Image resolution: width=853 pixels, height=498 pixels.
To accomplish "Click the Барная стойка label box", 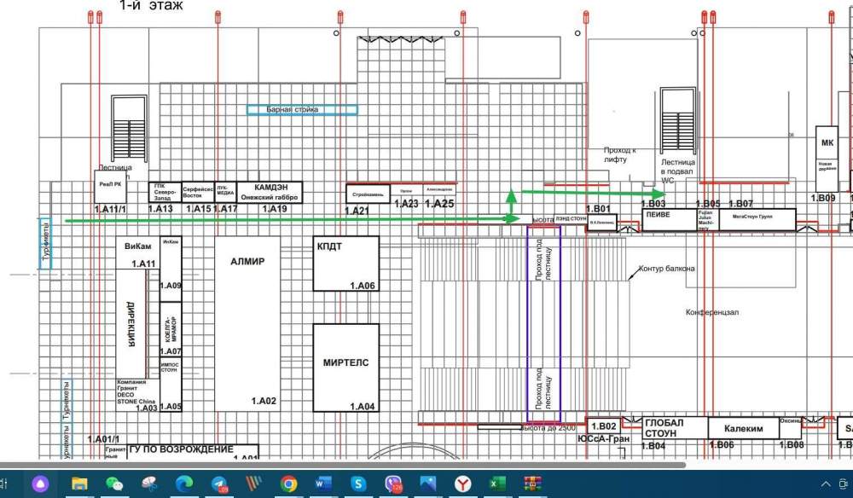I will pyautogui.click(x=302, y=110).
